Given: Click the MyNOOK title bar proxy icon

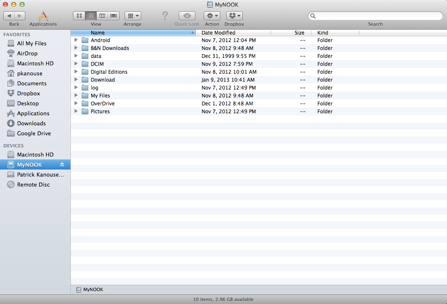Looking at the screenshot, I should point(210,4).
